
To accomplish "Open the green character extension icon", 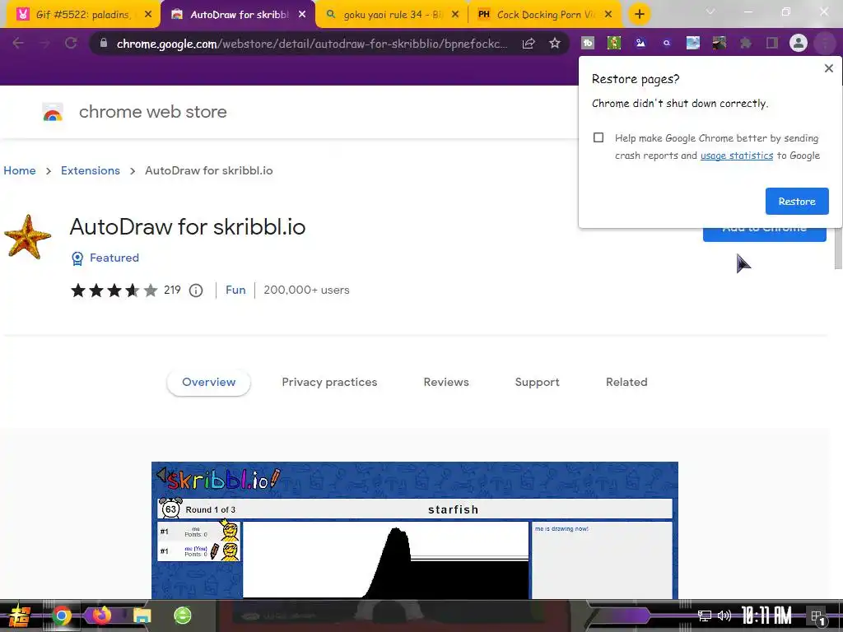I will (614, 43).
